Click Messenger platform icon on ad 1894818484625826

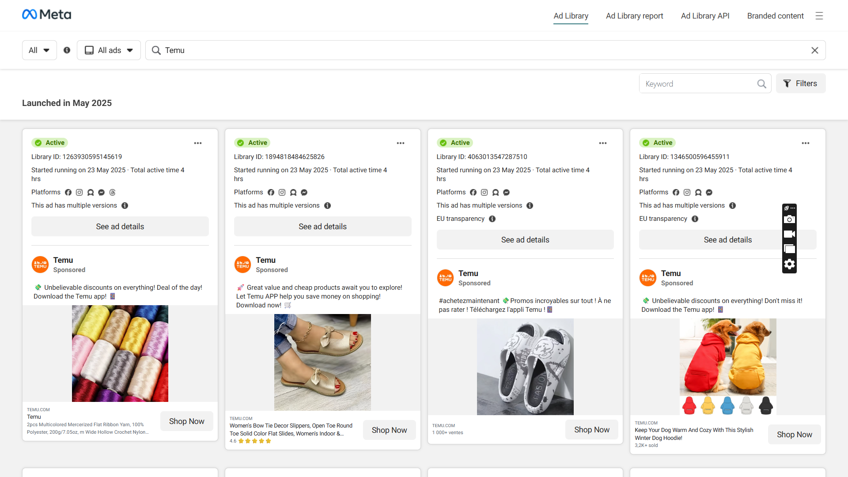304,193
